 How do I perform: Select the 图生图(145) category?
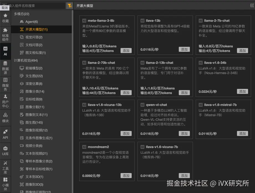click(x=42, y=122)
